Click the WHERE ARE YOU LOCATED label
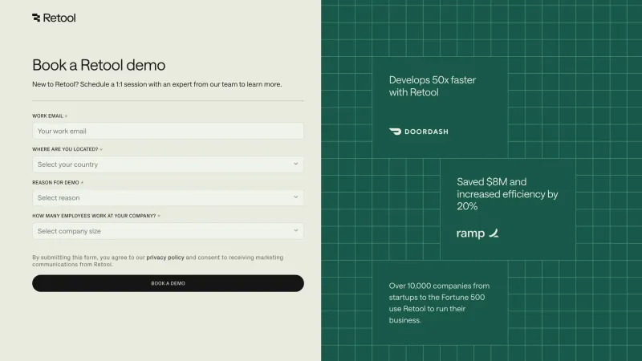 (x=65, y=149)
